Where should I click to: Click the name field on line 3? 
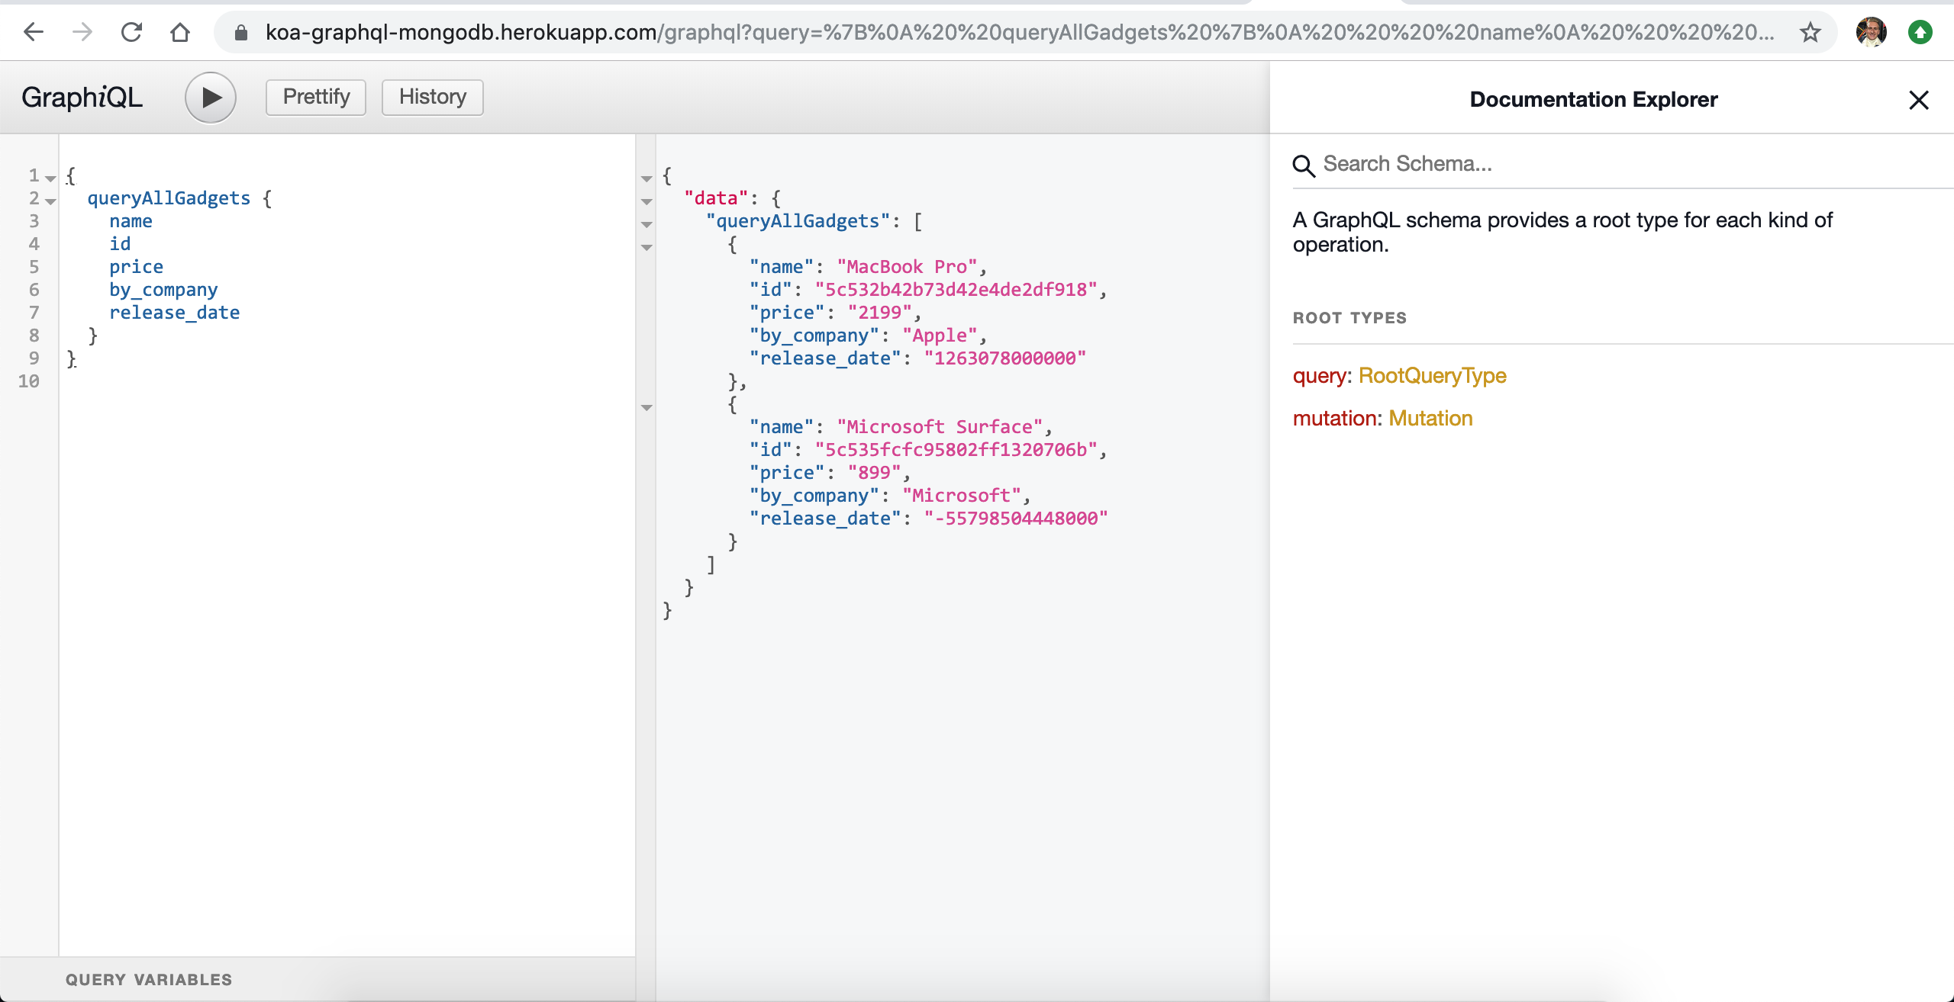131,221
